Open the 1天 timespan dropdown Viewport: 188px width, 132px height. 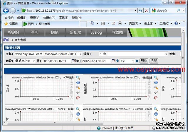click(x=133, y=61)
